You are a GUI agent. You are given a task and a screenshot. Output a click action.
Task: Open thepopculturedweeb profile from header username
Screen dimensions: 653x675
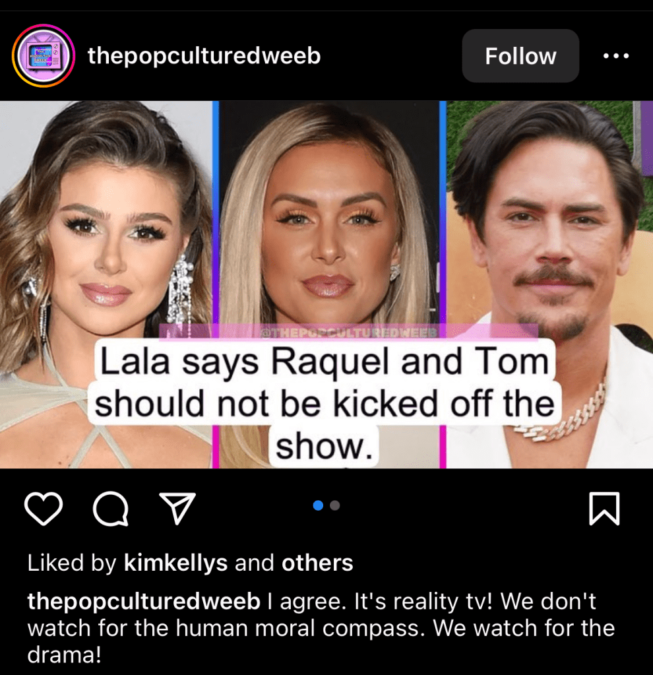(x=204, y=56)
